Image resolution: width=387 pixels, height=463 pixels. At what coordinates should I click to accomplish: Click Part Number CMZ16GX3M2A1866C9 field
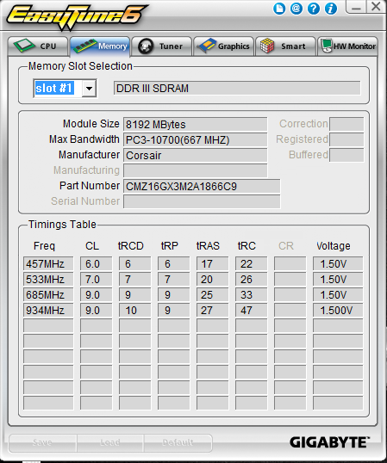tap(202, 187)
